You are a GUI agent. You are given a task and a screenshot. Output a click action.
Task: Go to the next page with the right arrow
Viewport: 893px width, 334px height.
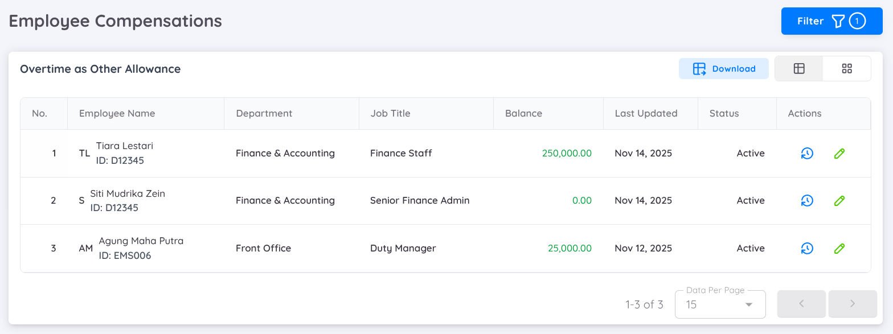(853, 304)
